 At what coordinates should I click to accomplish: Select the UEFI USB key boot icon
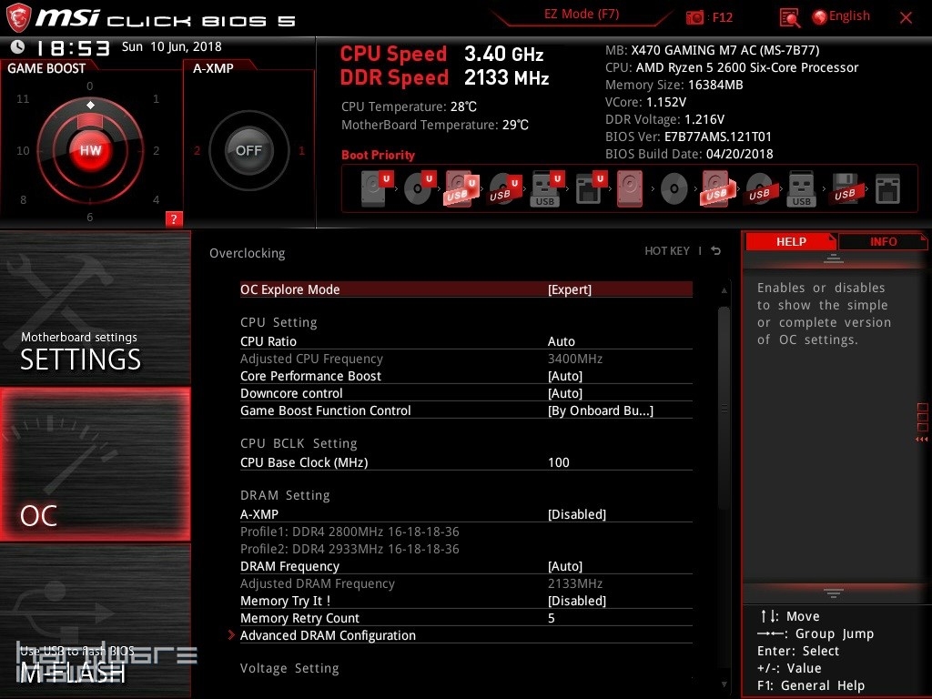click(546, 188)
